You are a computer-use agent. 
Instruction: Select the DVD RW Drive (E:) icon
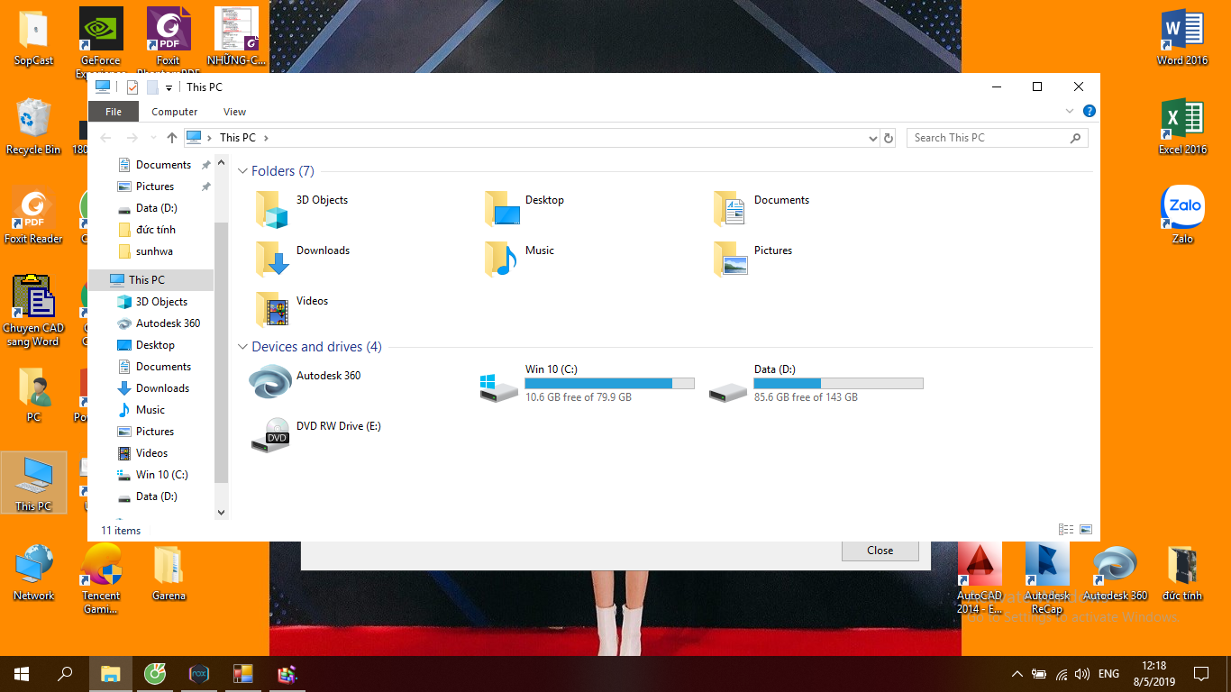[270, 434]
